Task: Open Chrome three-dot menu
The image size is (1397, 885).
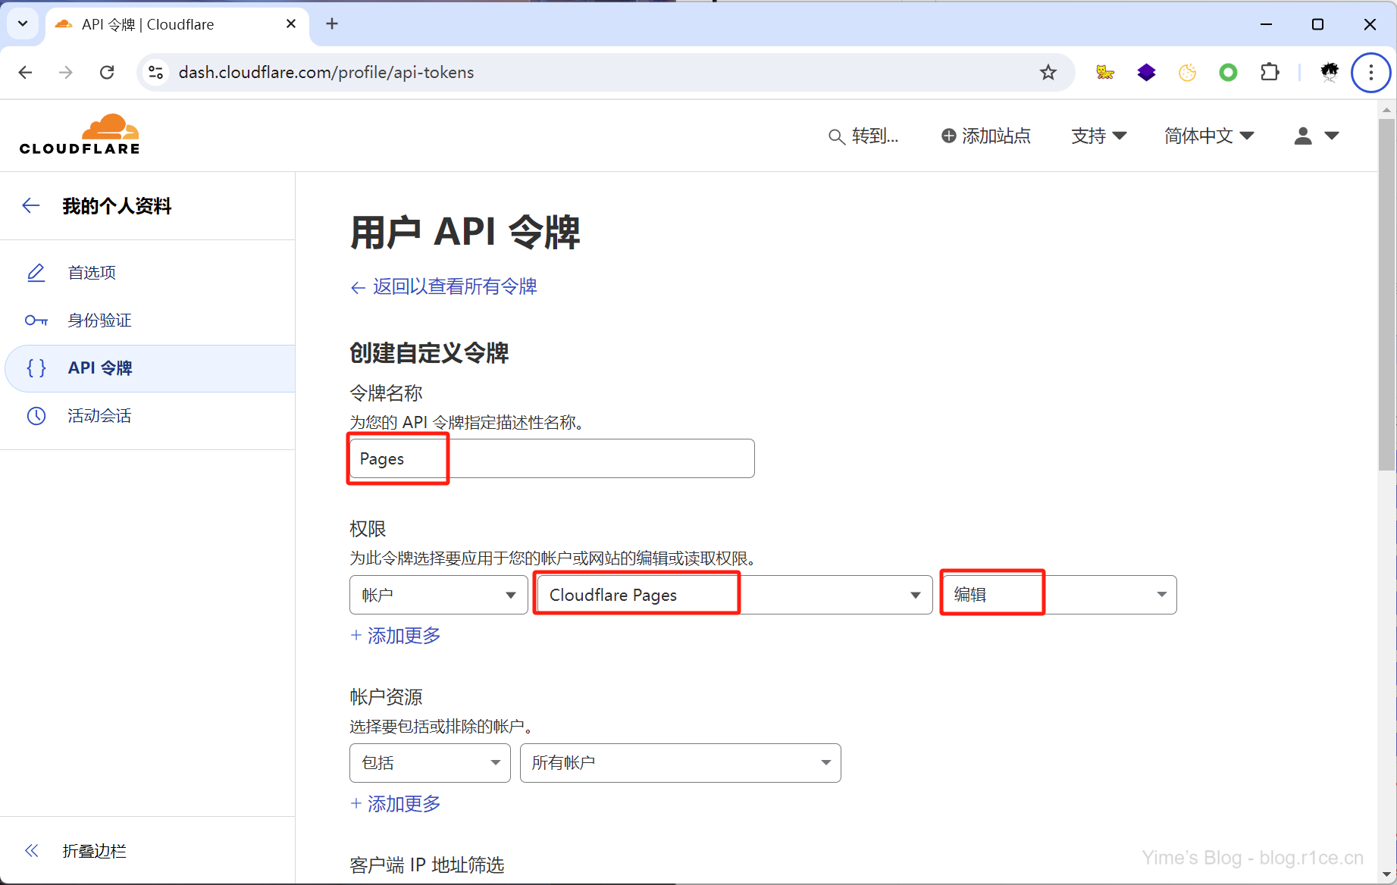Action: (x=1370, y=72)
